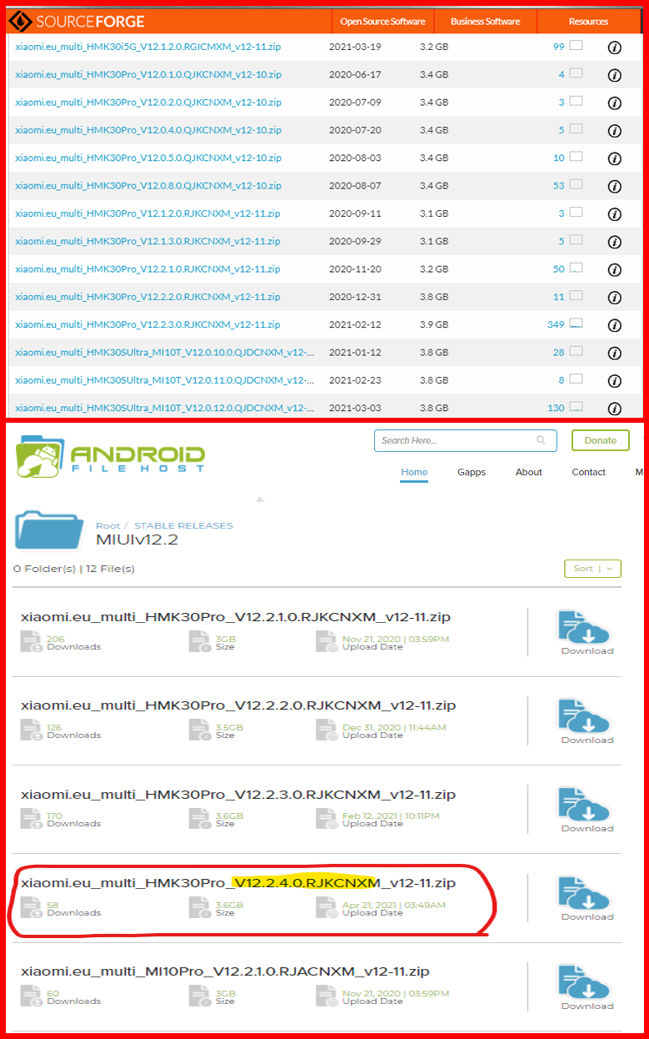This screenshot has height=1039, width=649.
Task: Show info for HMK30SUltra V12.0.11.0 file
Action: (615, 381)
